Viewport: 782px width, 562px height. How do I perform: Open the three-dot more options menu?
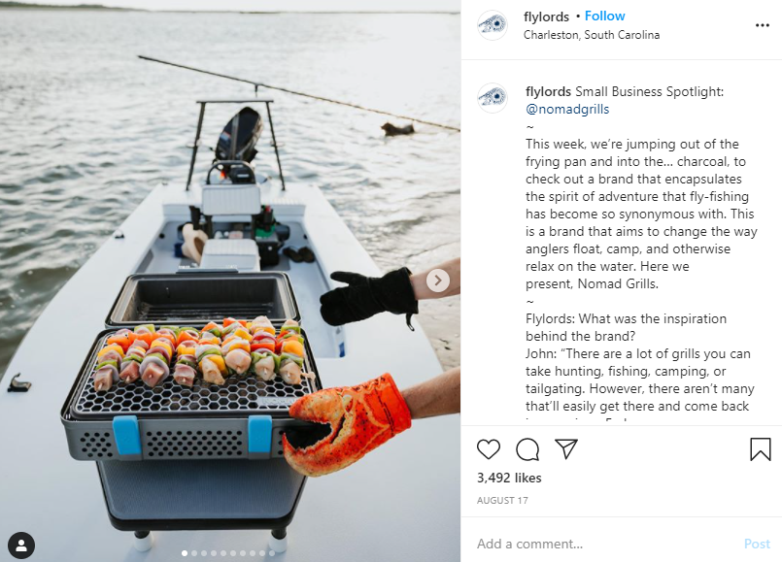[x=762, y=25]
